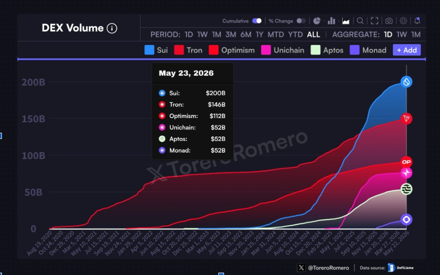The width and height of the screenshot is (440, 275).
Task: Click the + Add chain button
Action: pos(407,50)
